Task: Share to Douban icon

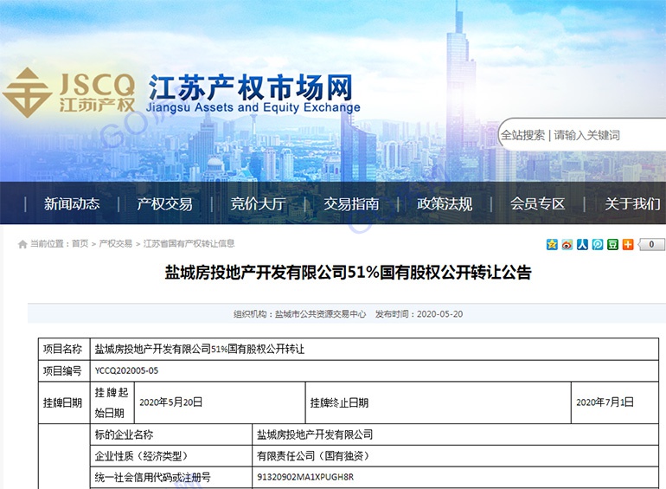Action: 612,244
